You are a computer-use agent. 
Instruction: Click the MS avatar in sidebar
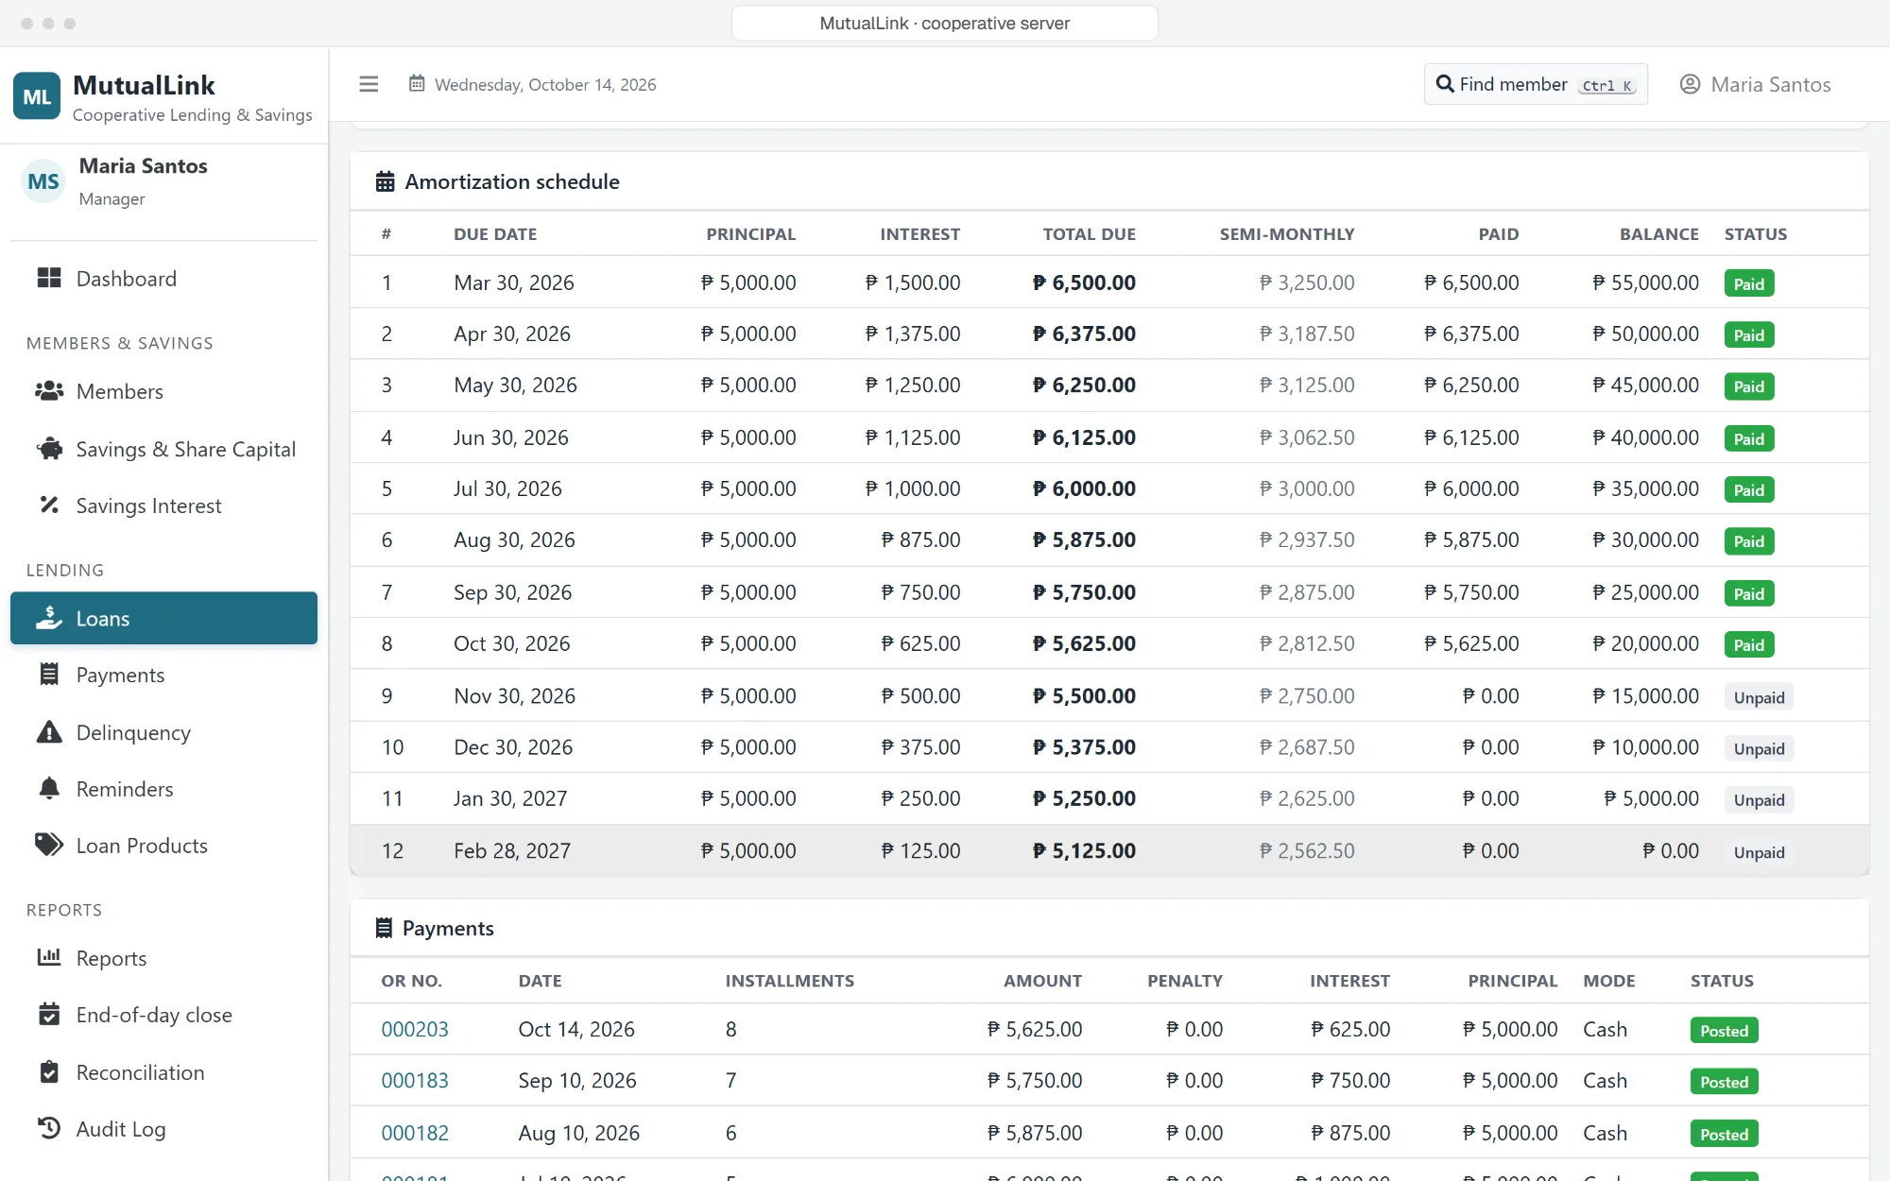point(43,181)
